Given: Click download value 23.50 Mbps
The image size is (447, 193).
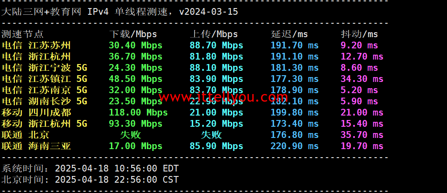Looking at the screenshot, I should [136, 101].
